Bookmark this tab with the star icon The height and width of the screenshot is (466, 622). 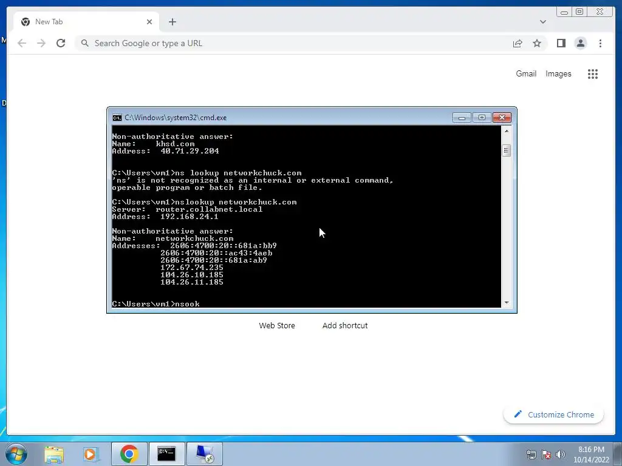point(537,43)
